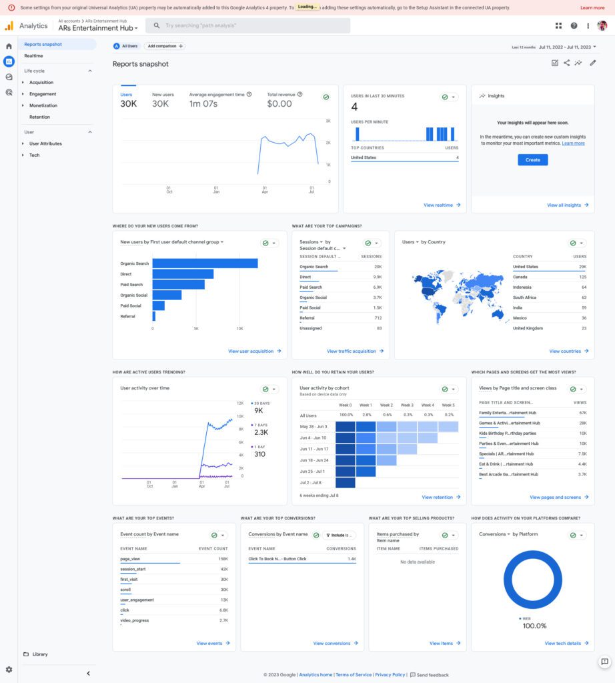Open the View all insights link

click(x=568, y=205)
